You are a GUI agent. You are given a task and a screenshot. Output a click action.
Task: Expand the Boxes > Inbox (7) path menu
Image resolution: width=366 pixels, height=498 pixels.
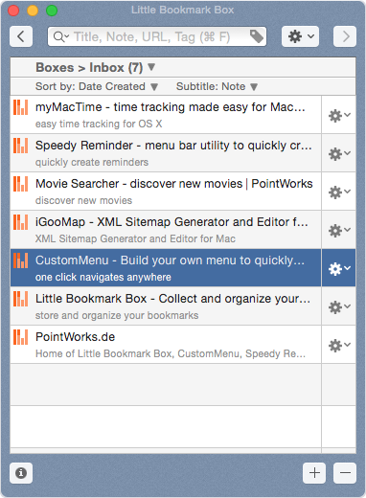coord(95,67)
